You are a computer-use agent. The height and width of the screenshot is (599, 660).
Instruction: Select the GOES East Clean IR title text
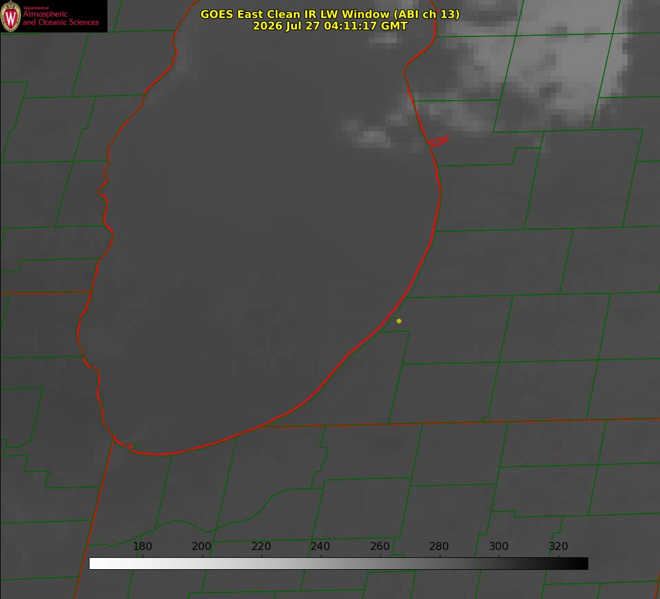[330, 14]
